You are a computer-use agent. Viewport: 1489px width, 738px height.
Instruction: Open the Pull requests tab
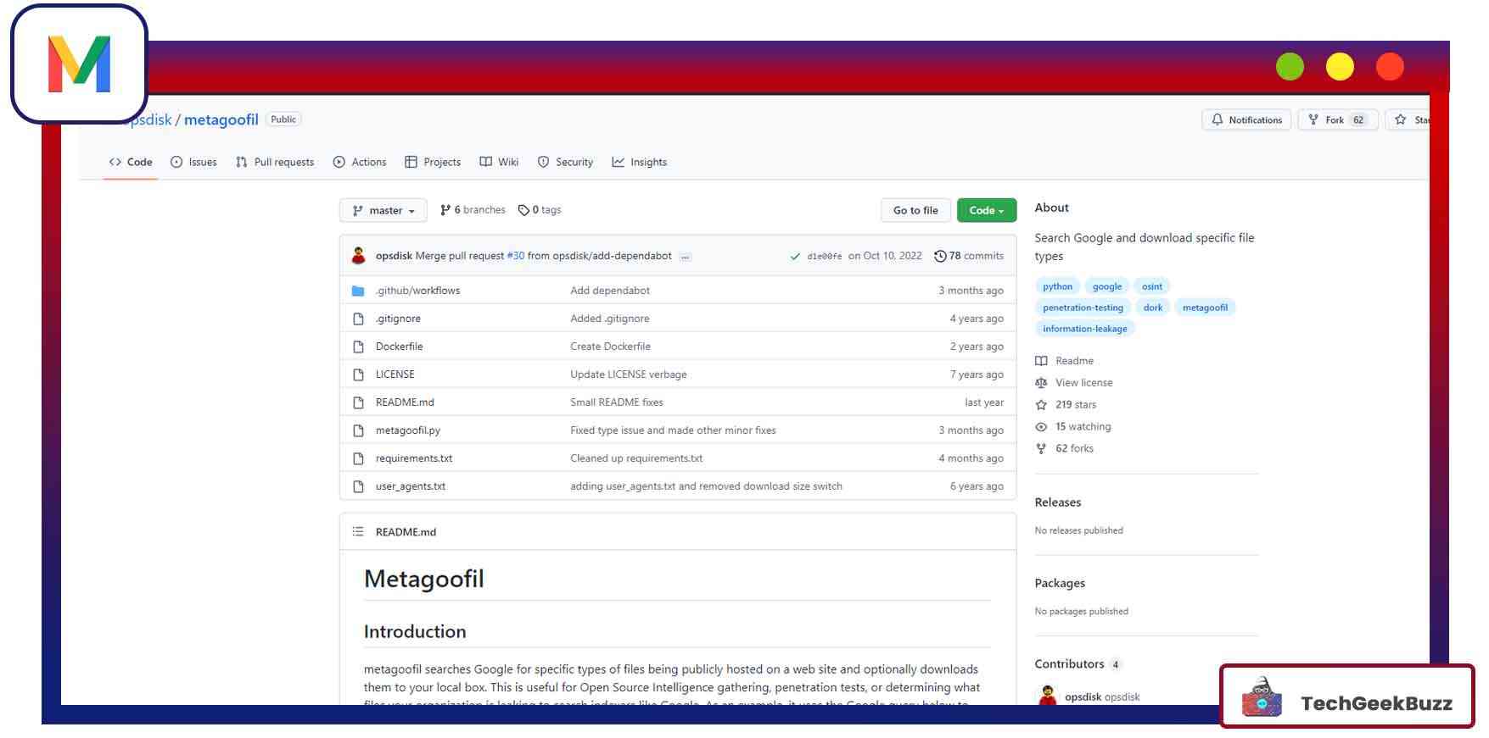coord(275,163)
